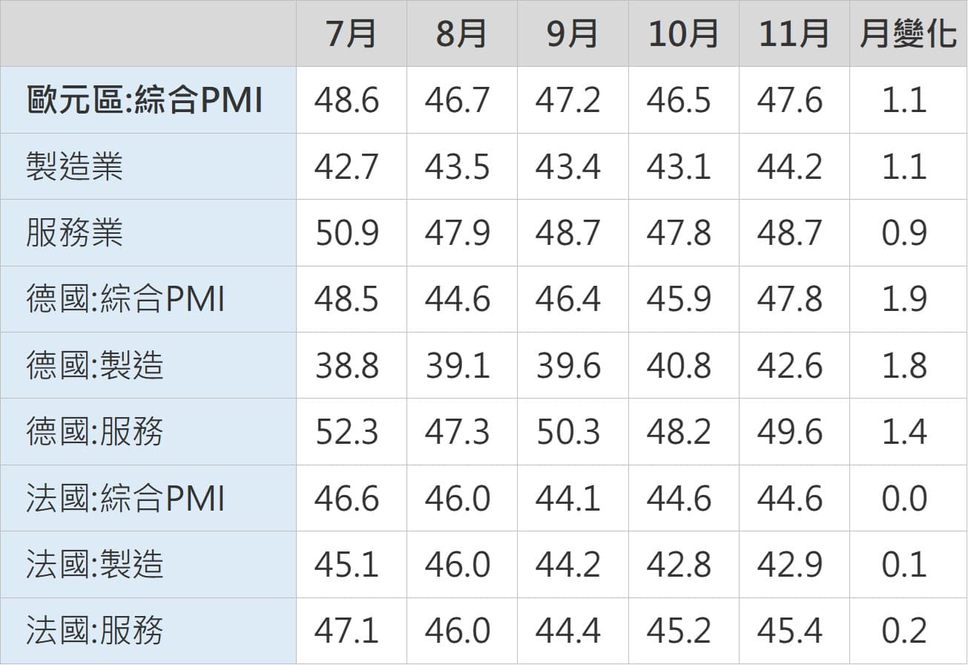Screen dimensions: 968x665
Task: Click the 月變化 column header
Action: coord(908,34)
